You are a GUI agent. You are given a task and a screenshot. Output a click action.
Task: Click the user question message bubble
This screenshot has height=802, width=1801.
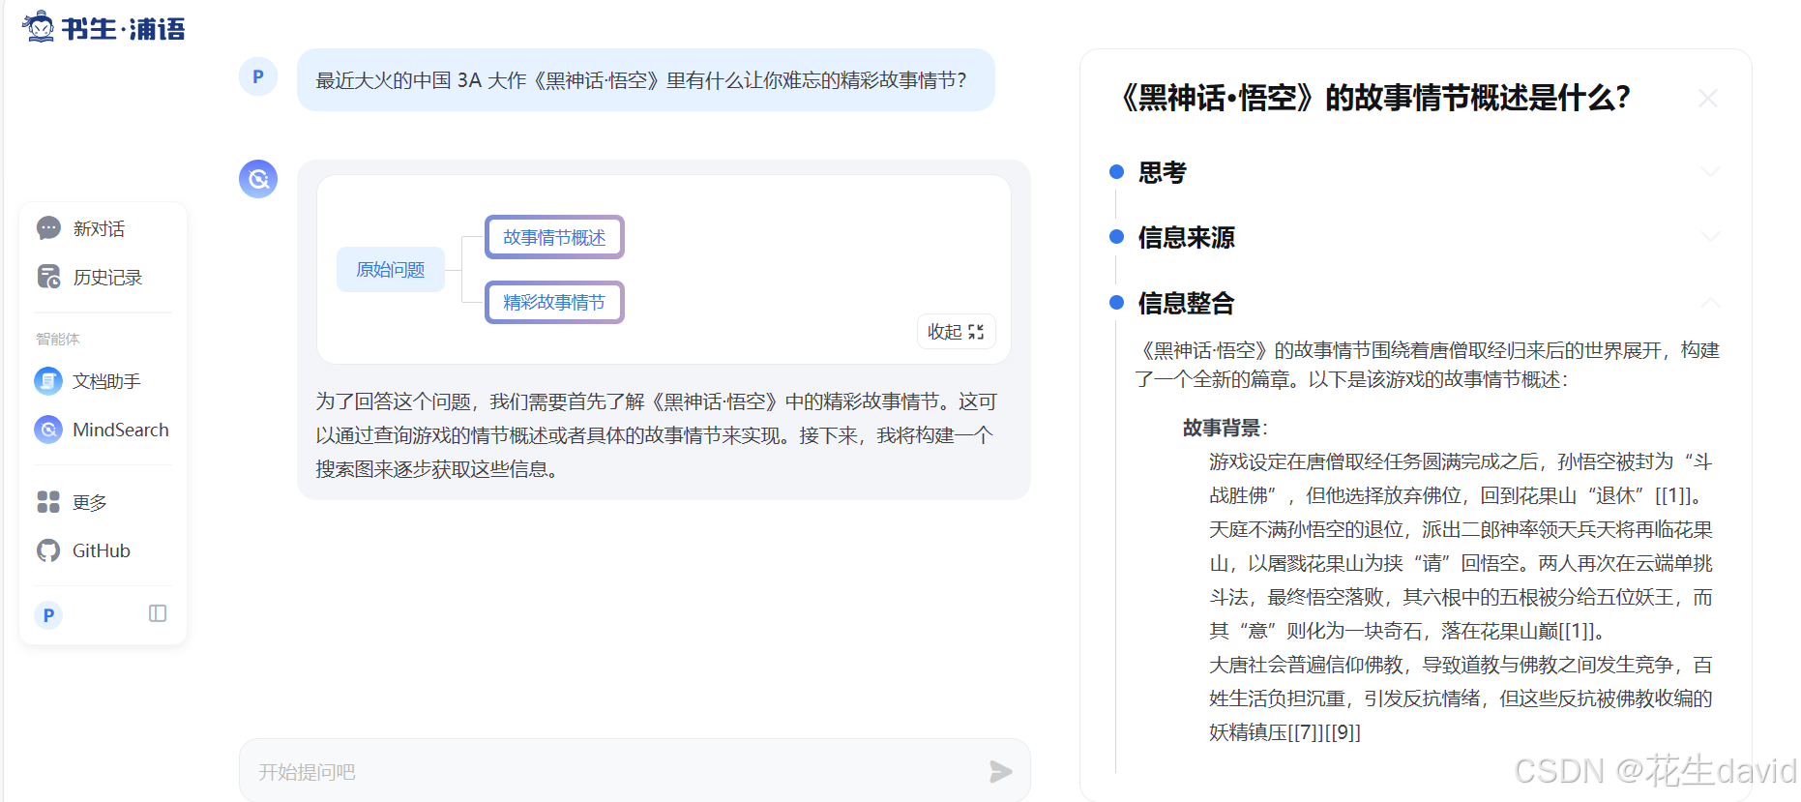coord(646,80)
